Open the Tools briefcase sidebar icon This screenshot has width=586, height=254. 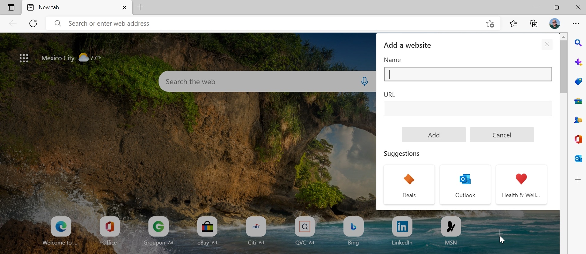(578, 101)
